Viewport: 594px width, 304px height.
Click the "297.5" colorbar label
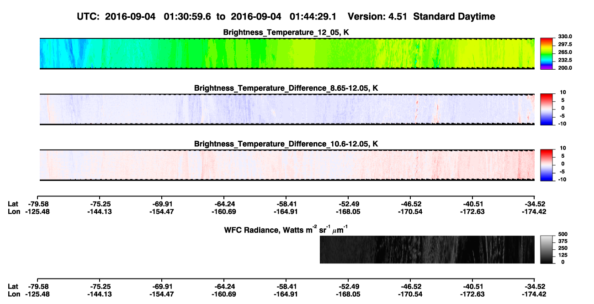pyautogui.click(x=565, y=44)
